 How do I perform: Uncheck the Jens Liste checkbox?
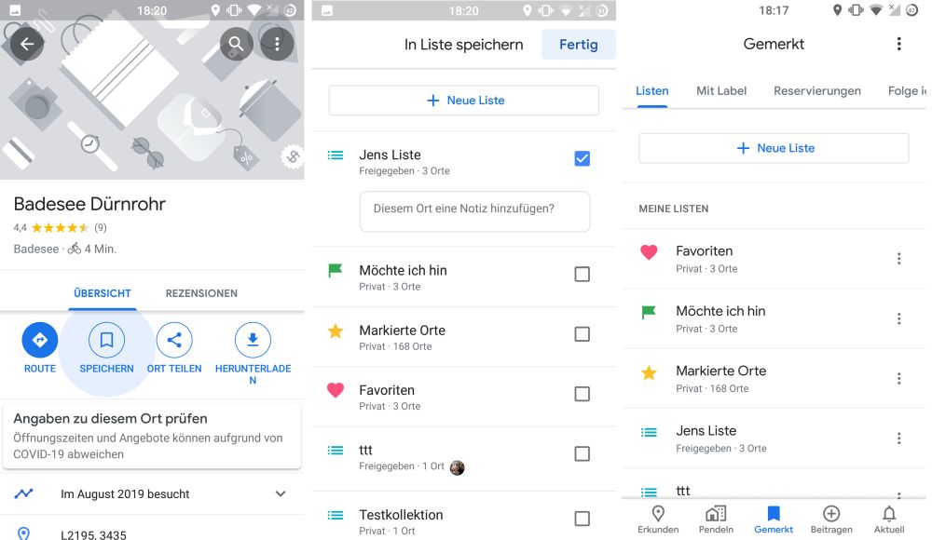point(582,159)
